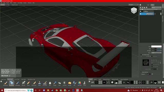The image size is (164, 92).
Task: Select the Clone stamp tool
Action: click(x=39, y=83)
